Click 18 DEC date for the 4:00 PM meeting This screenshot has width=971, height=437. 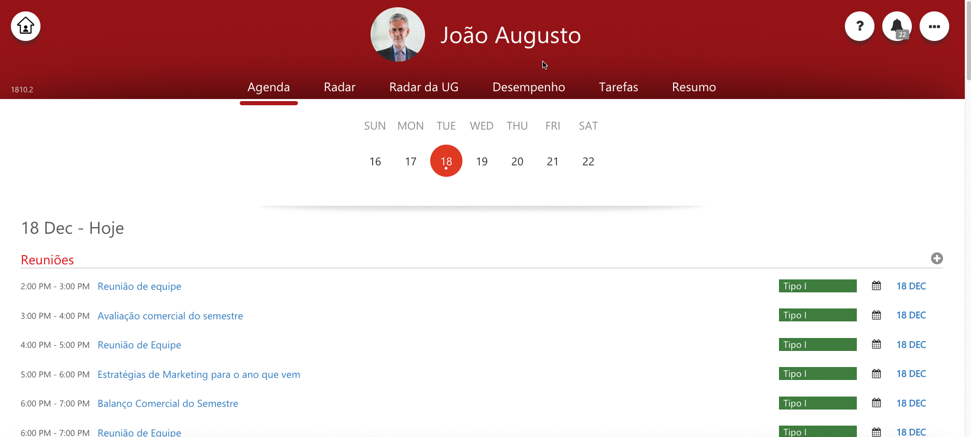[x=911, y=344]
